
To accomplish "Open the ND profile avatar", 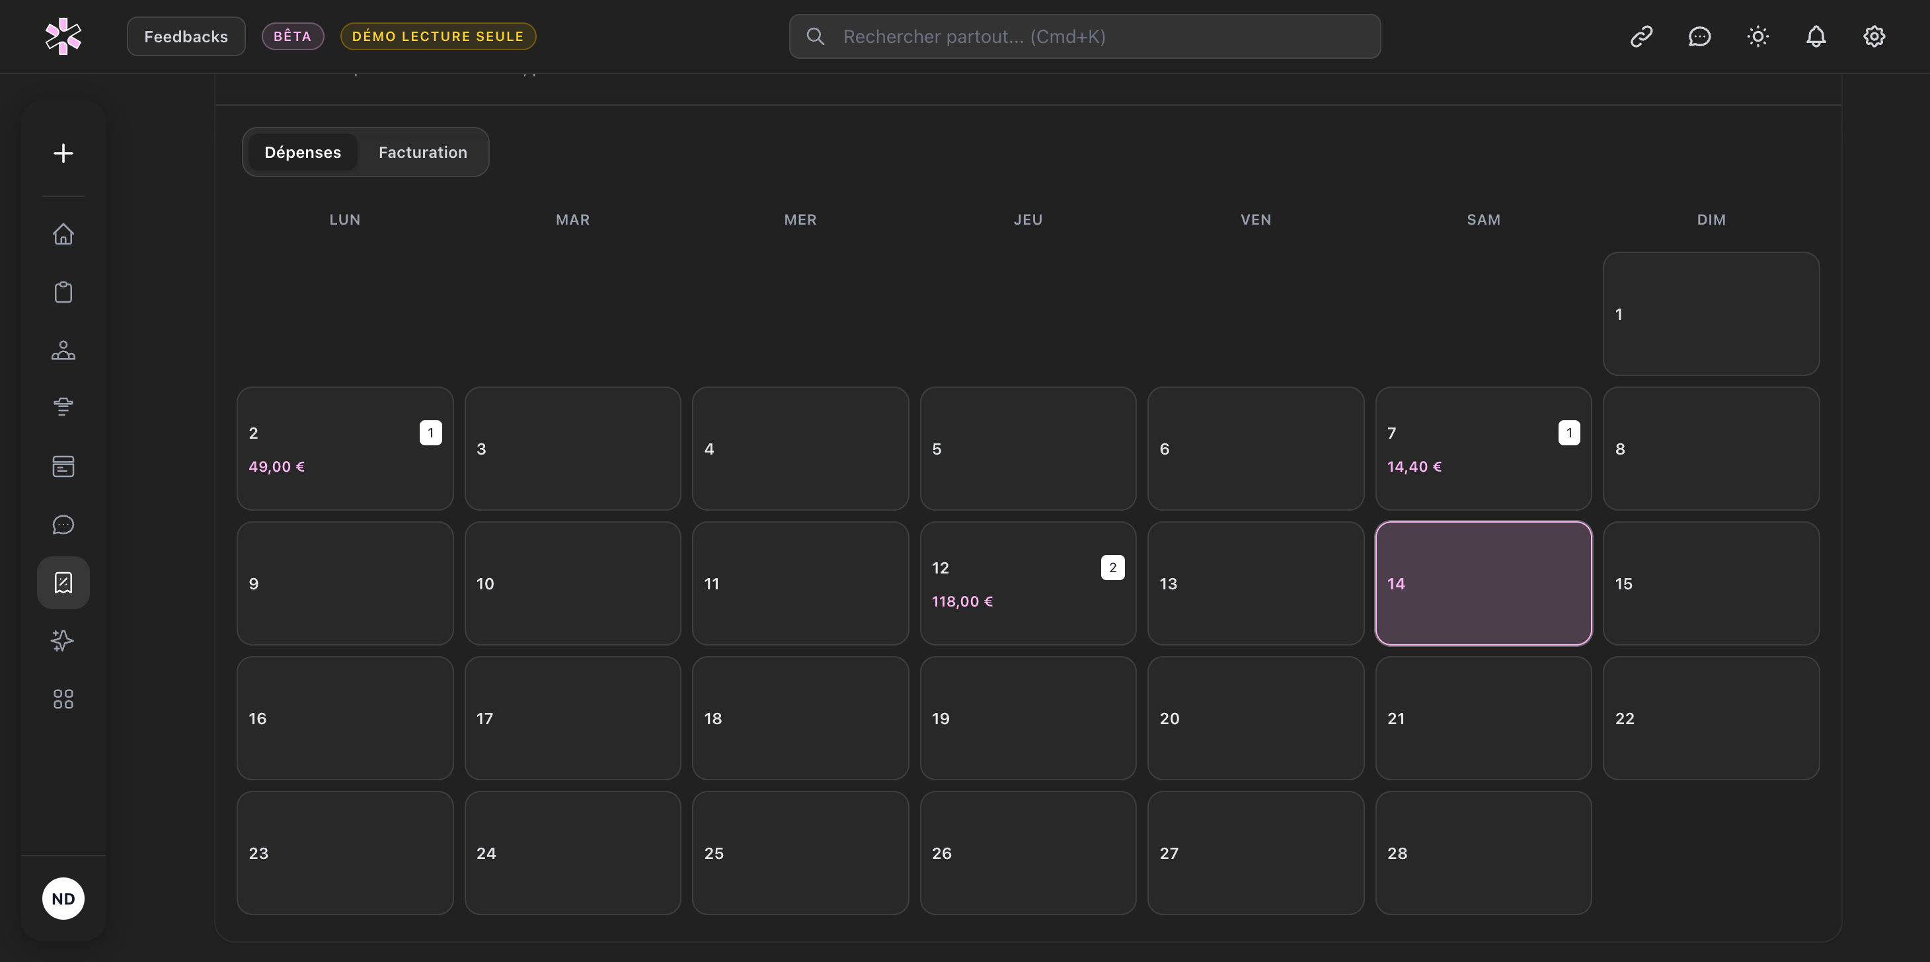I will (63, 899).
